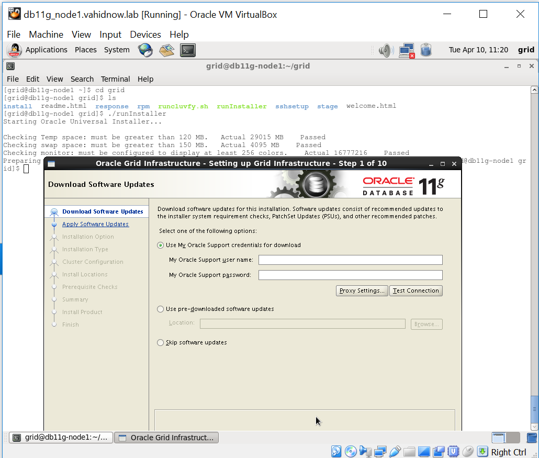Open the terminal's File menu
This screenshot has height=458, width=539.
[13, 79]
